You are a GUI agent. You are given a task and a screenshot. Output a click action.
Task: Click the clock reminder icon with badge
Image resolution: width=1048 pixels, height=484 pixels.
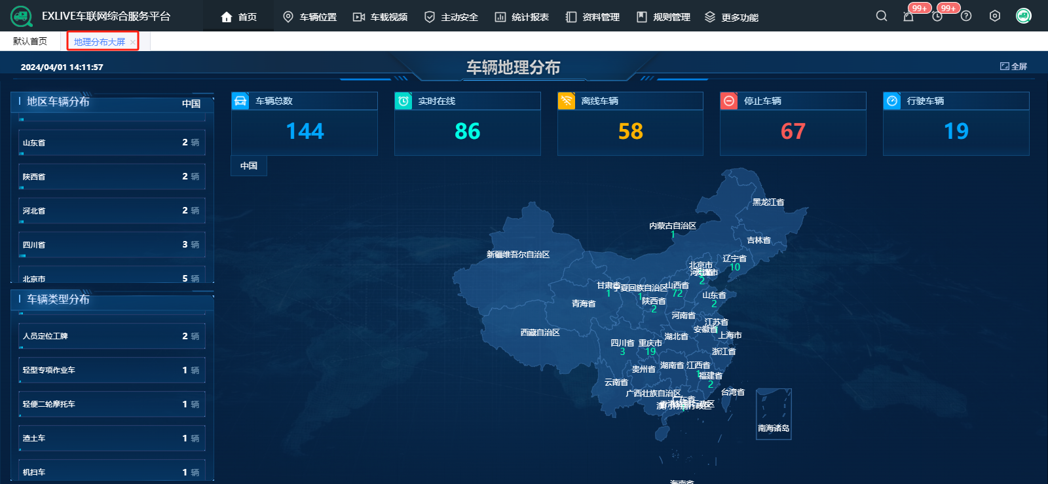(937, 16)
